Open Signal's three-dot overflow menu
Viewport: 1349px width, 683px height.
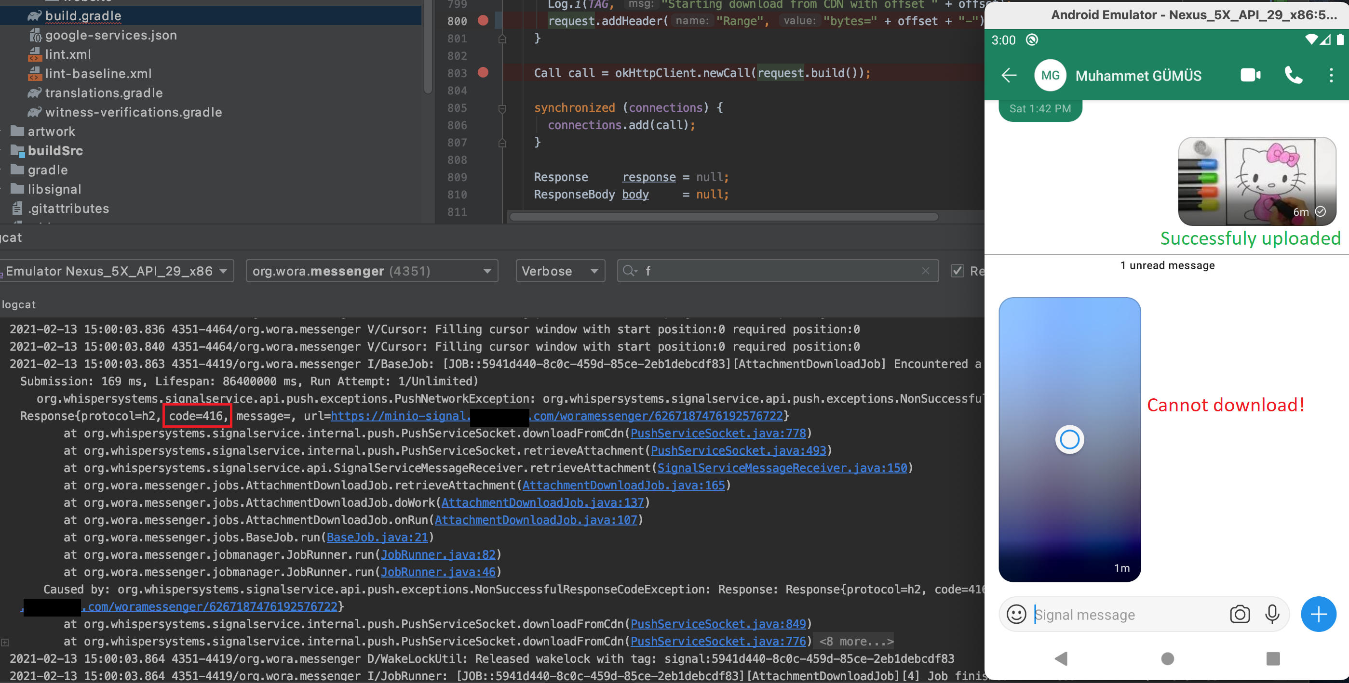click(x=1332, y=75)
